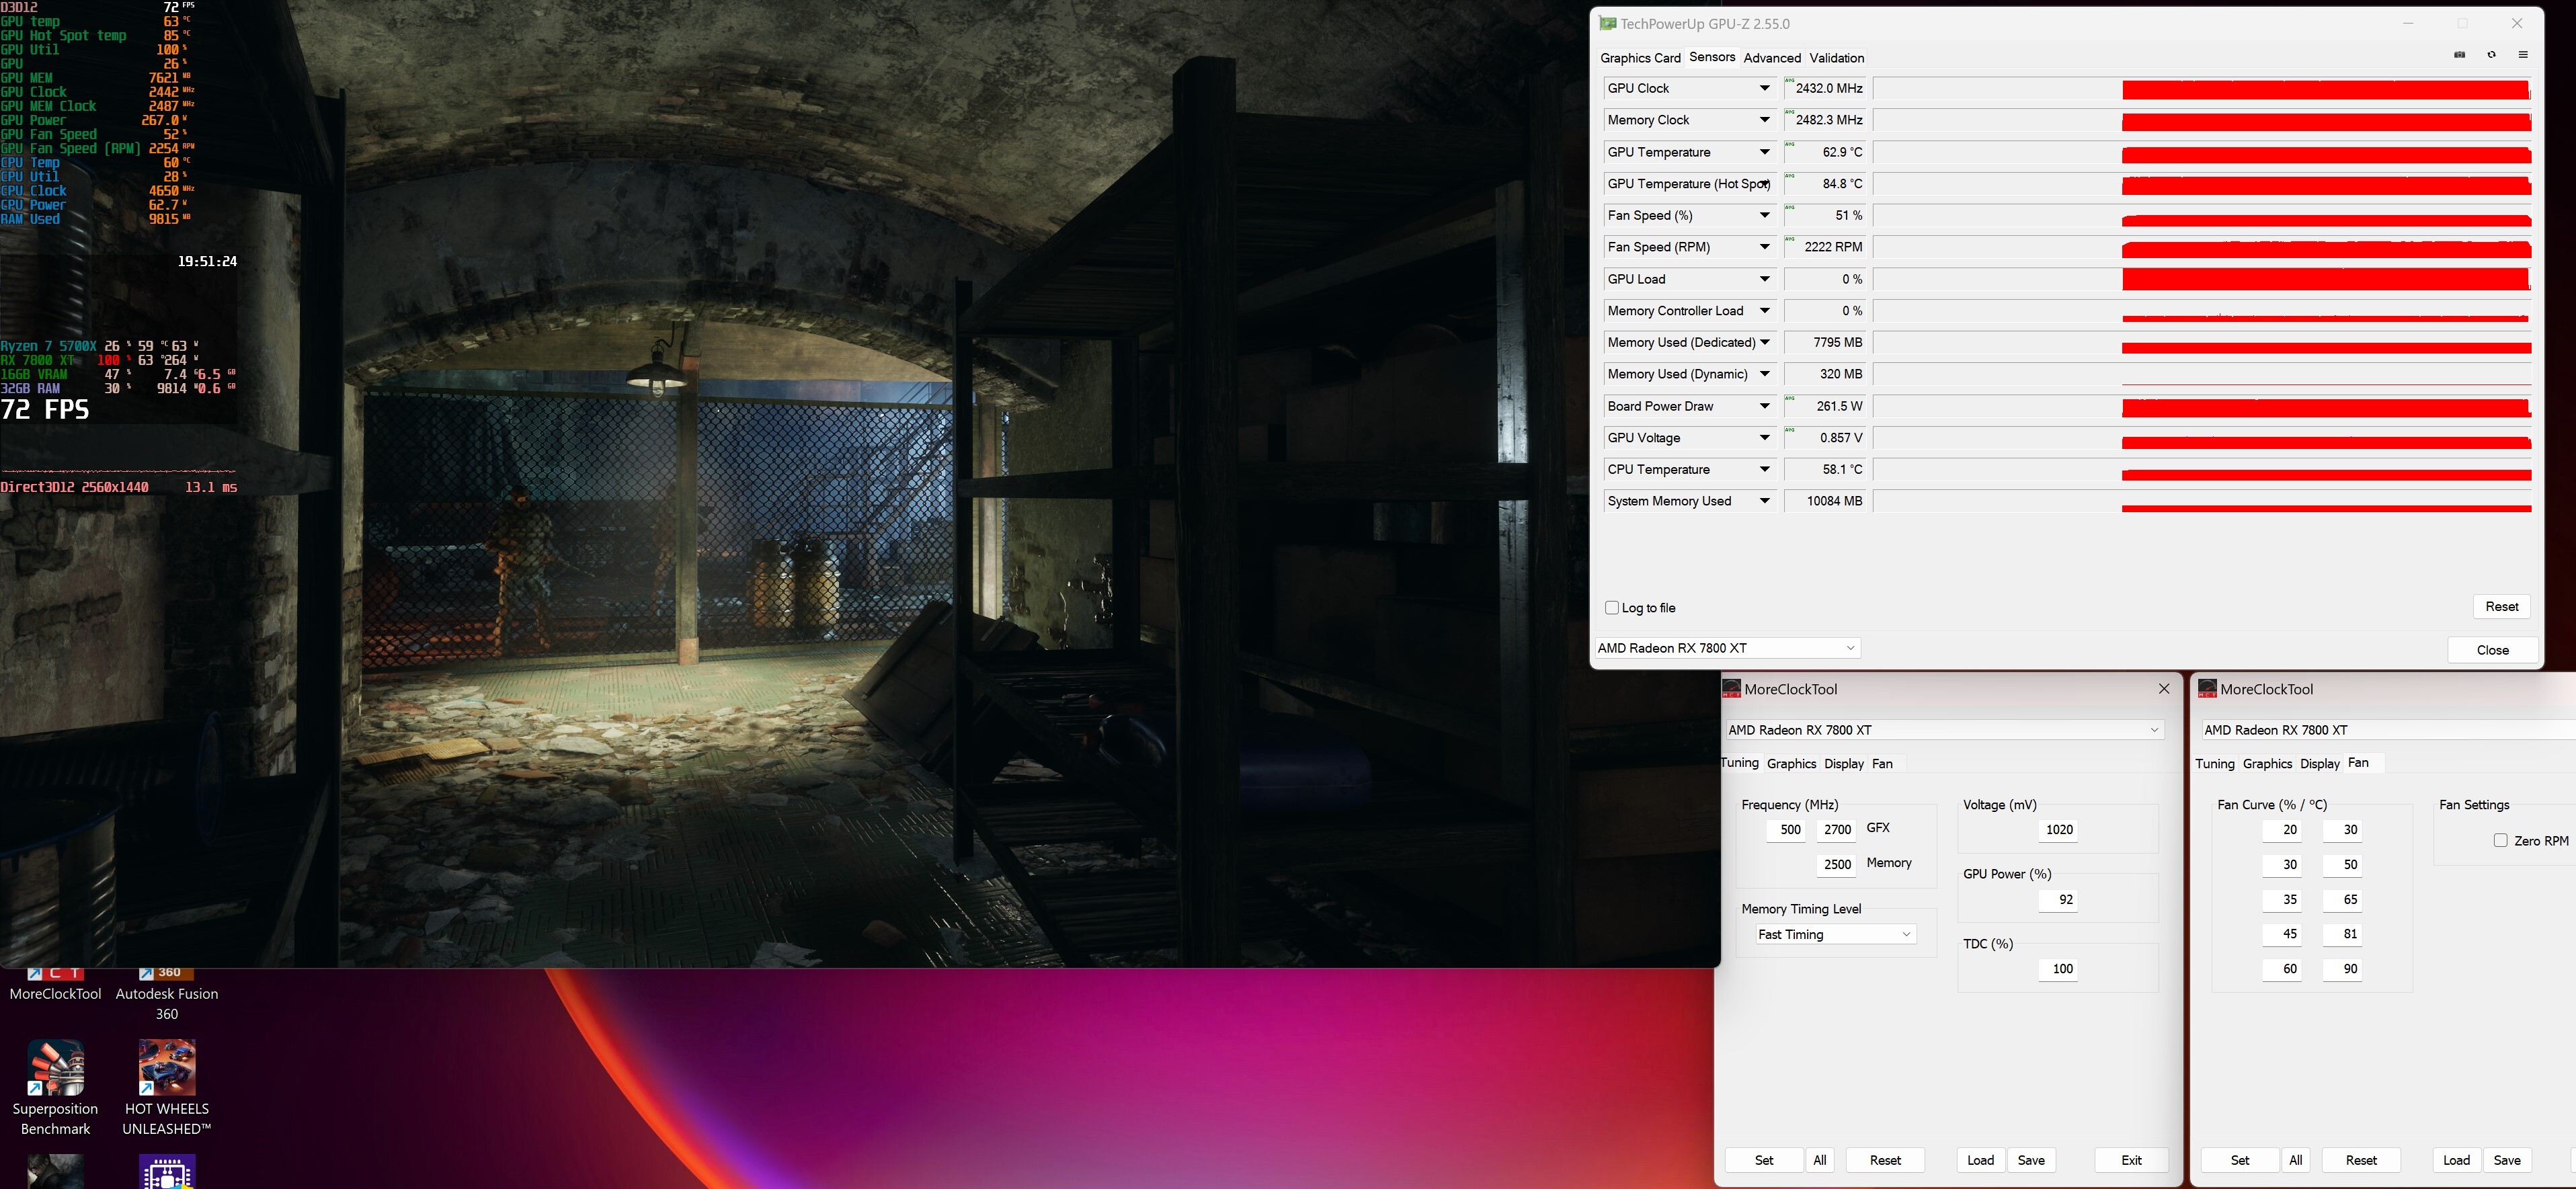
Task: Click title icon of MoreClockTool Tuning window
Action: coord(1731,689)
